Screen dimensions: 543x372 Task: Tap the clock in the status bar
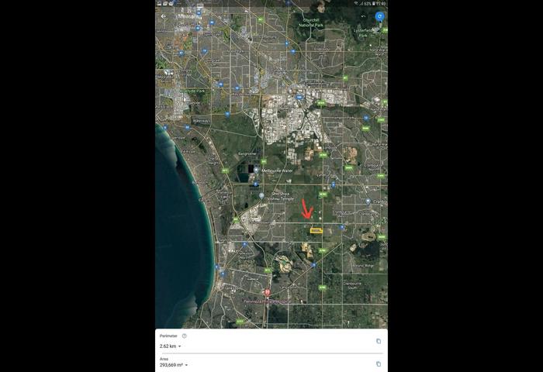click(x=381, y=3)
